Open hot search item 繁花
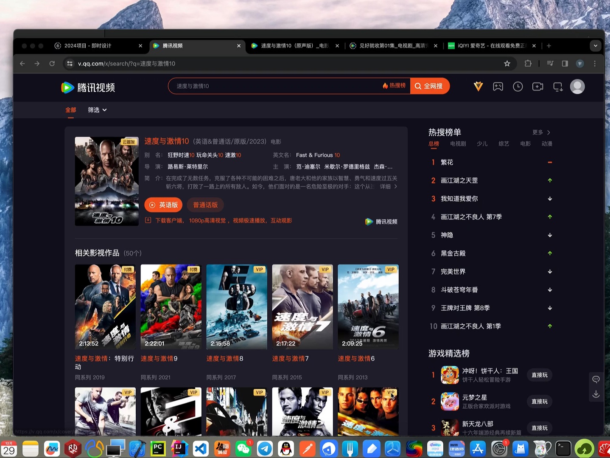Viewport: 610px width, 458px height. tap(447, 162)
